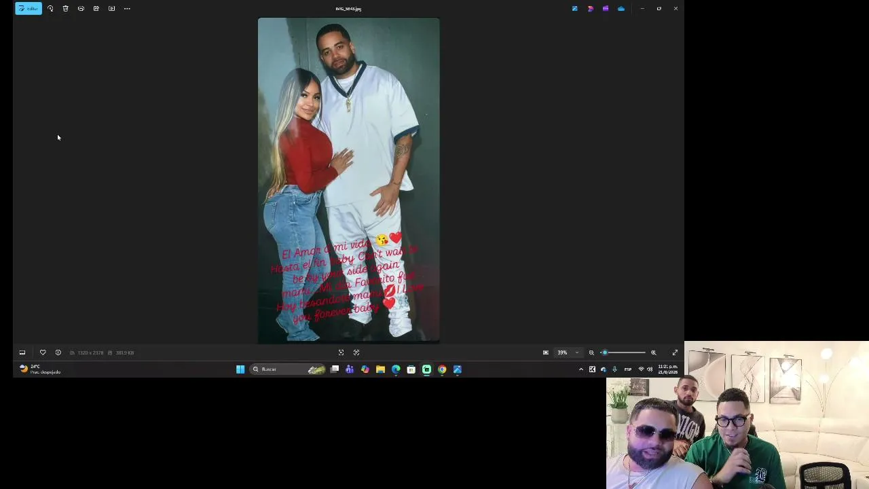869x489 pixels.
Task: Mark the photo as favorite with the heart
Action: tap(43, 352)
